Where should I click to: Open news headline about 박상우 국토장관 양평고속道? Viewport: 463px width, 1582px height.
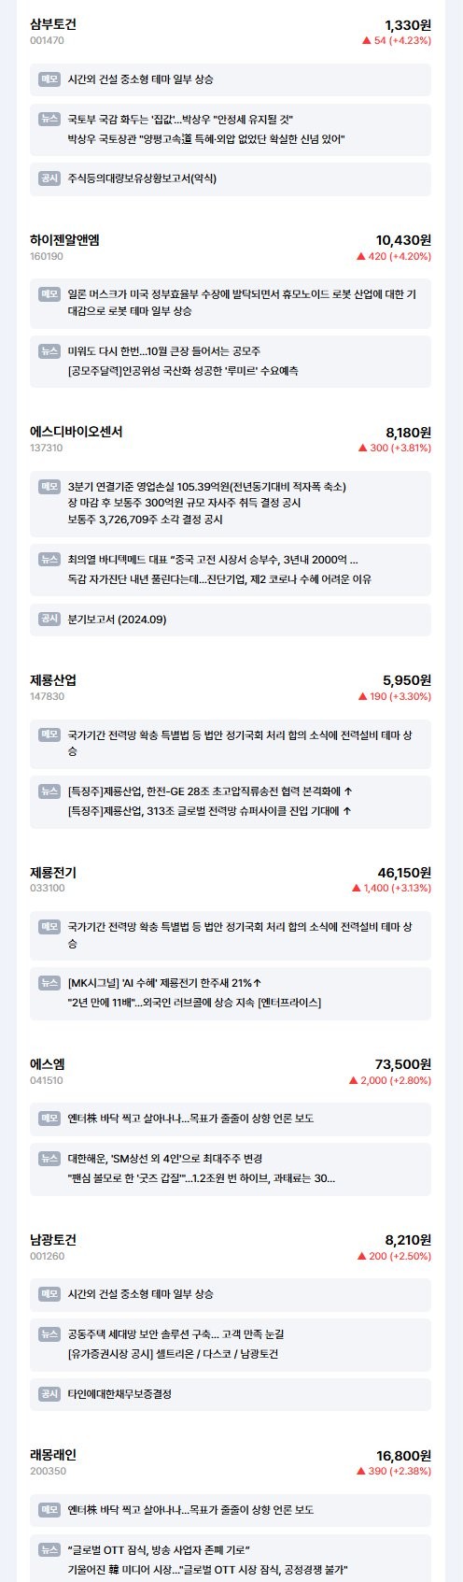[x=206, y=138]
